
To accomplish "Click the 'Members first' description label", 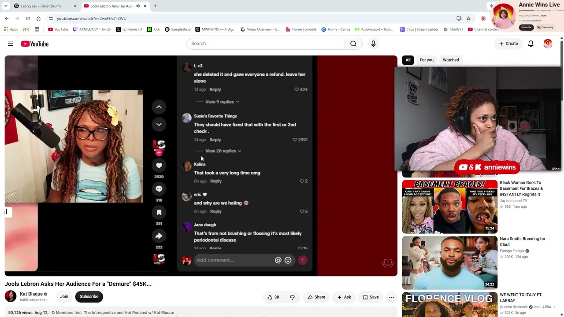I will tap(69, 313).
